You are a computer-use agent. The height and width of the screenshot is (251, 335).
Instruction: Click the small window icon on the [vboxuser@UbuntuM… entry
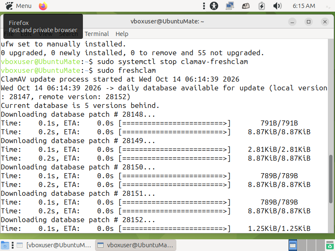click(x=20, y=245)
